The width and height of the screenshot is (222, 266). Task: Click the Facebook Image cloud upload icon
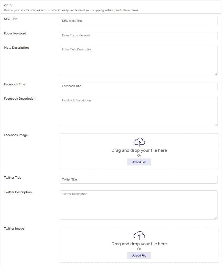(x=139, y=142)
